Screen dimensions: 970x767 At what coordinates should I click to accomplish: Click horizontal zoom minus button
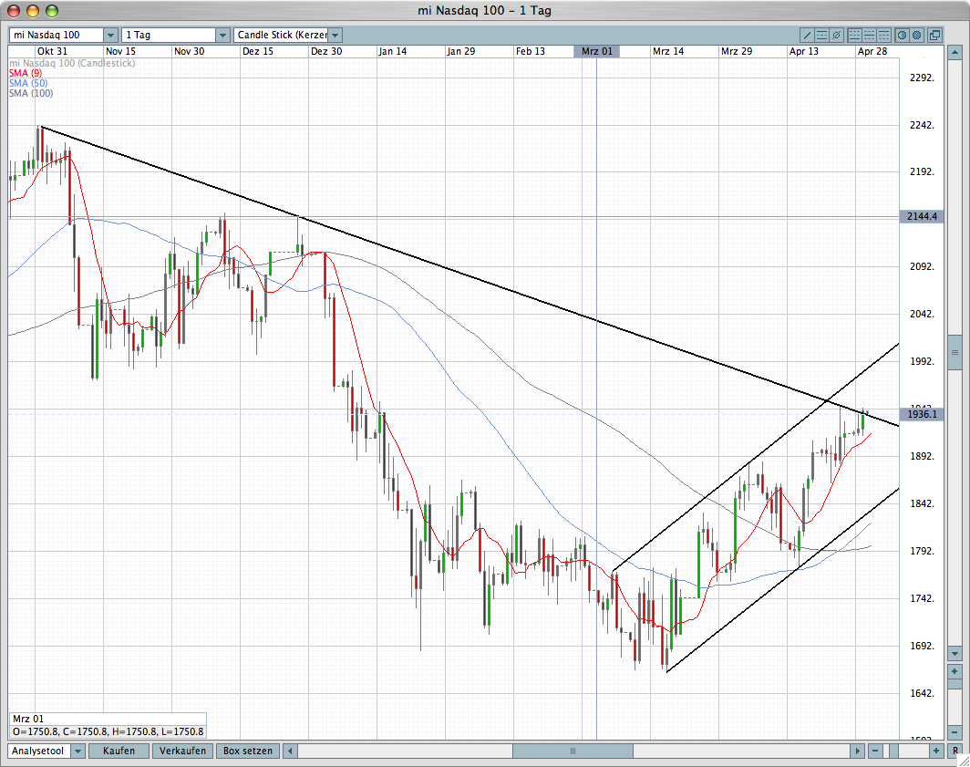coord(875,751)
